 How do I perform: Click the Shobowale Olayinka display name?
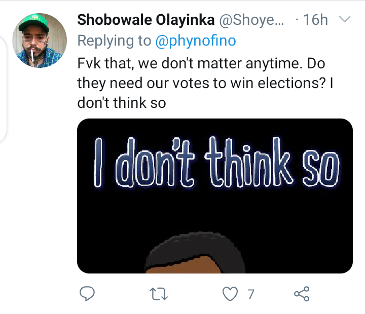click(145, 20)
